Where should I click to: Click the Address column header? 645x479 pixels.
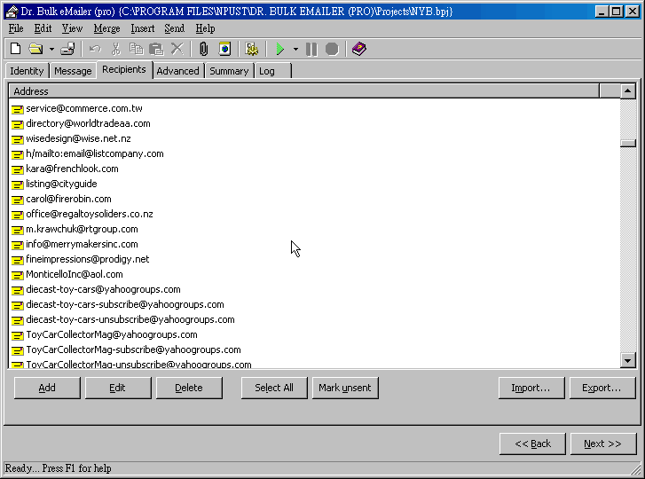point(303,90)
